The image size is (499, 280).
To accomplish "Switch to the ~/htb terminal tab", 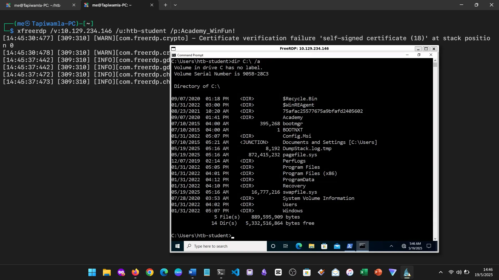I will pyautogui.click(x=37, y=5).
